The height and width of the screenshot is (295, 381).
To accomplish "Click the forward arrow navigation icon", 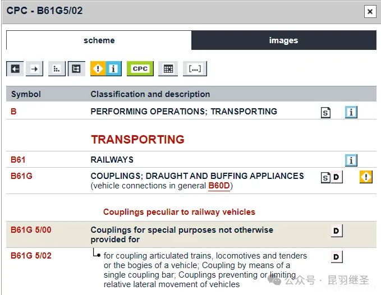I will click(x=35, y=69).
